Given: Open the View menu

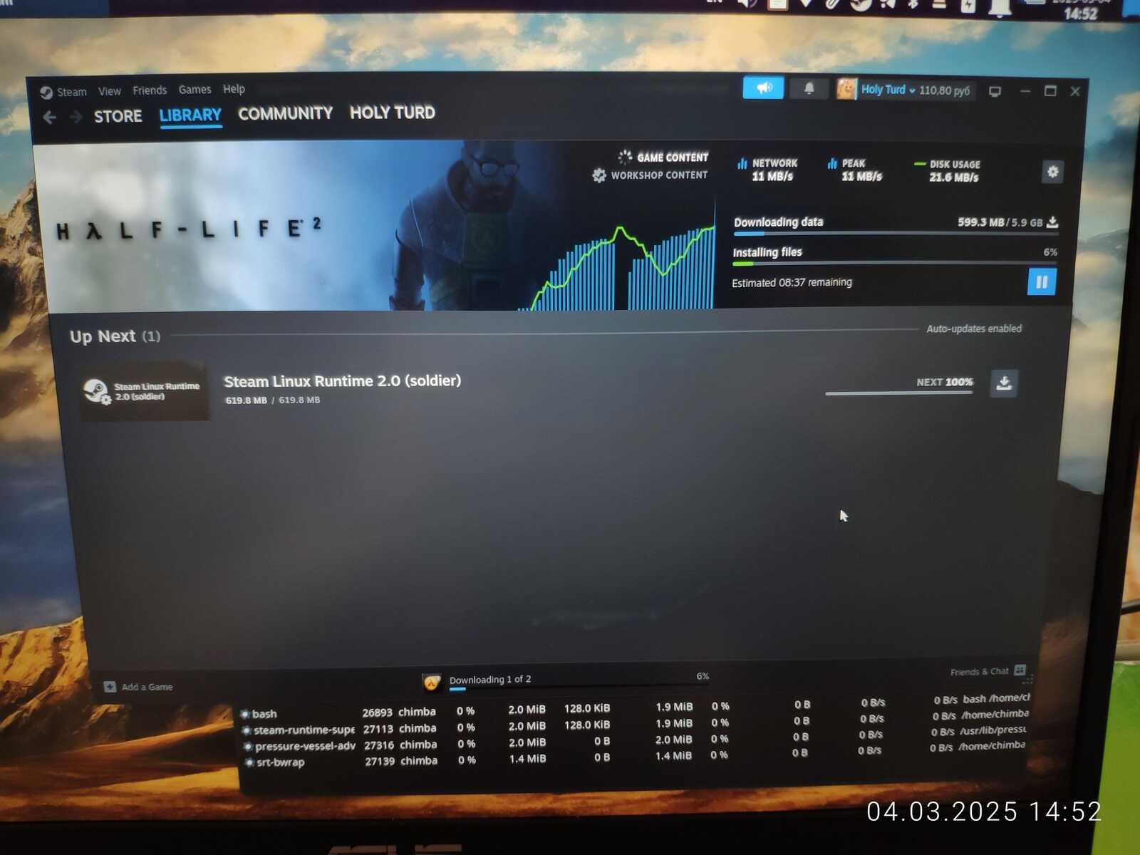Looking at the screenshot, I should pyautogui.click(x=110, y=91).
